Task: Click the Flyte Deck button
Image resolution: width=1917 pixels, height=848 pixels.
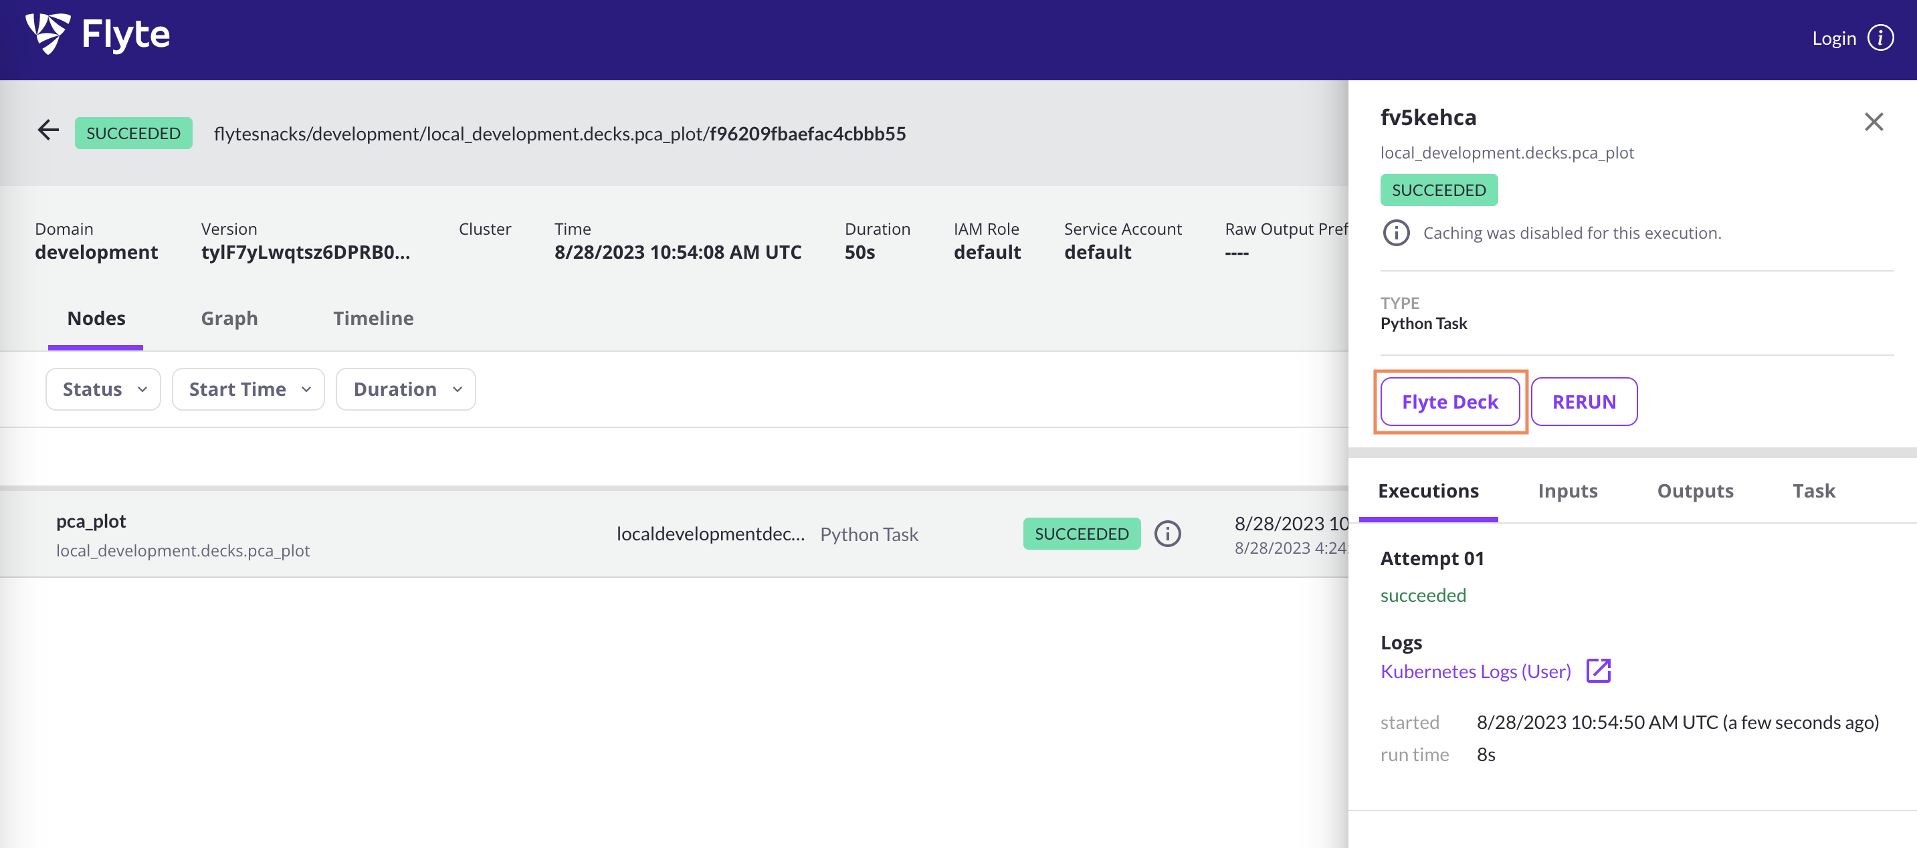Action: [x=1449, y=402]
